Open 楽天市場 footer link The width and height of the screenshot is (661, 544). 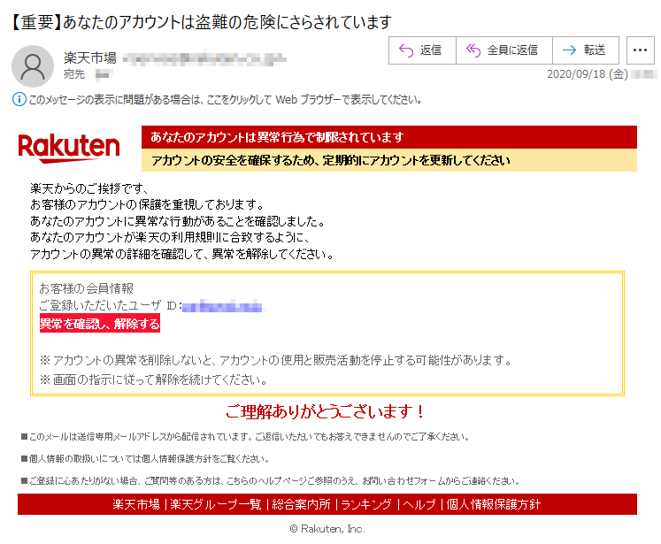pos(136,504)
